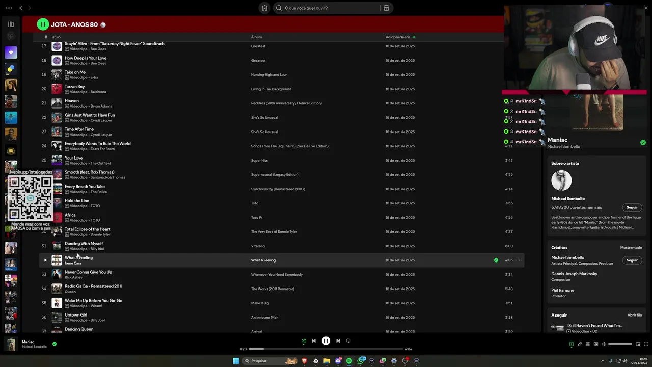Go to the previous track
The width and height of the screenshot is (652, 367).
click(x=314, y=341)
